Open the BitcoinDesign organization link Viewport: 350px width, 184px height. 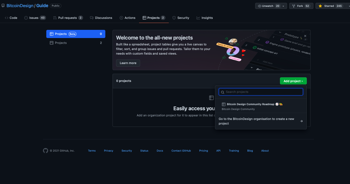pos(20,6)
